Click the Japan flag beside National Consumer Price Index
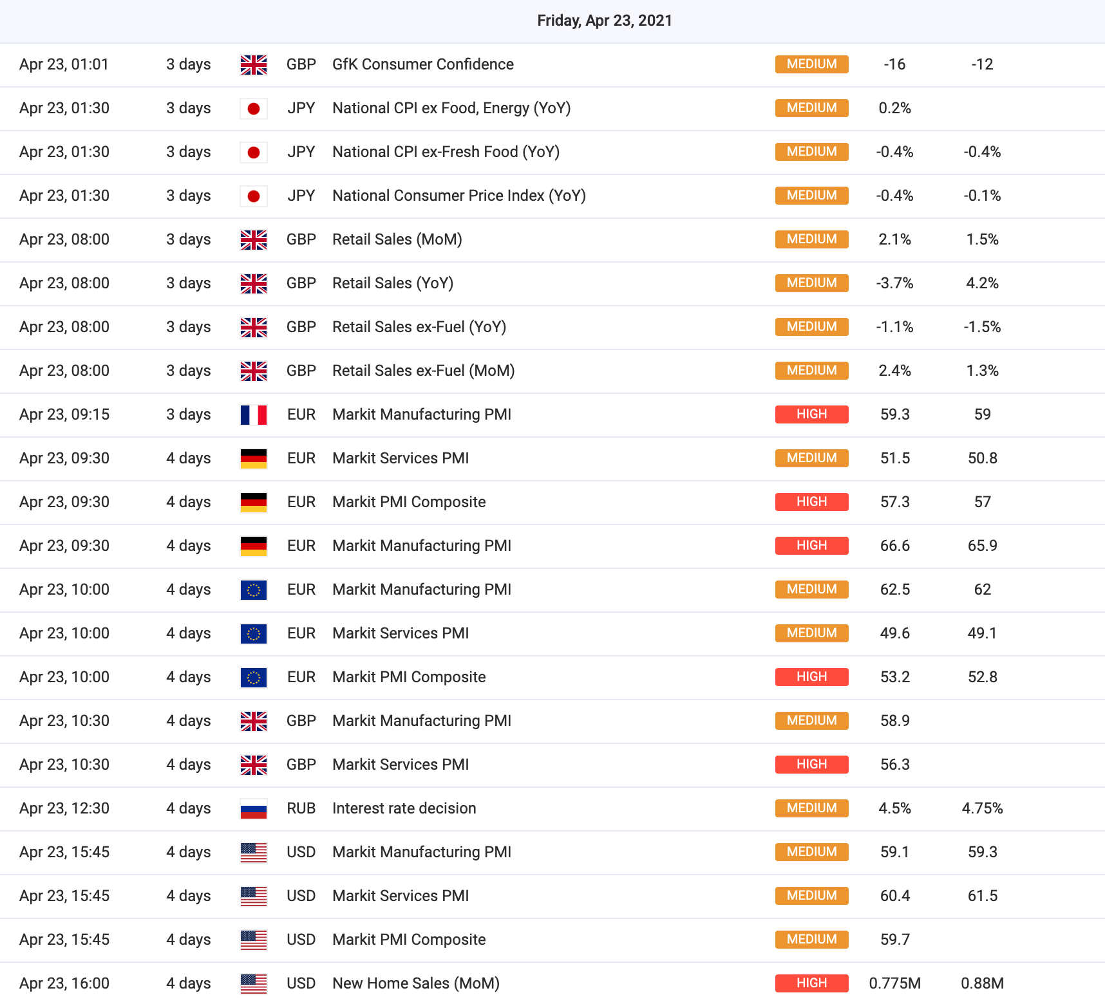 [x=254, y=196]
